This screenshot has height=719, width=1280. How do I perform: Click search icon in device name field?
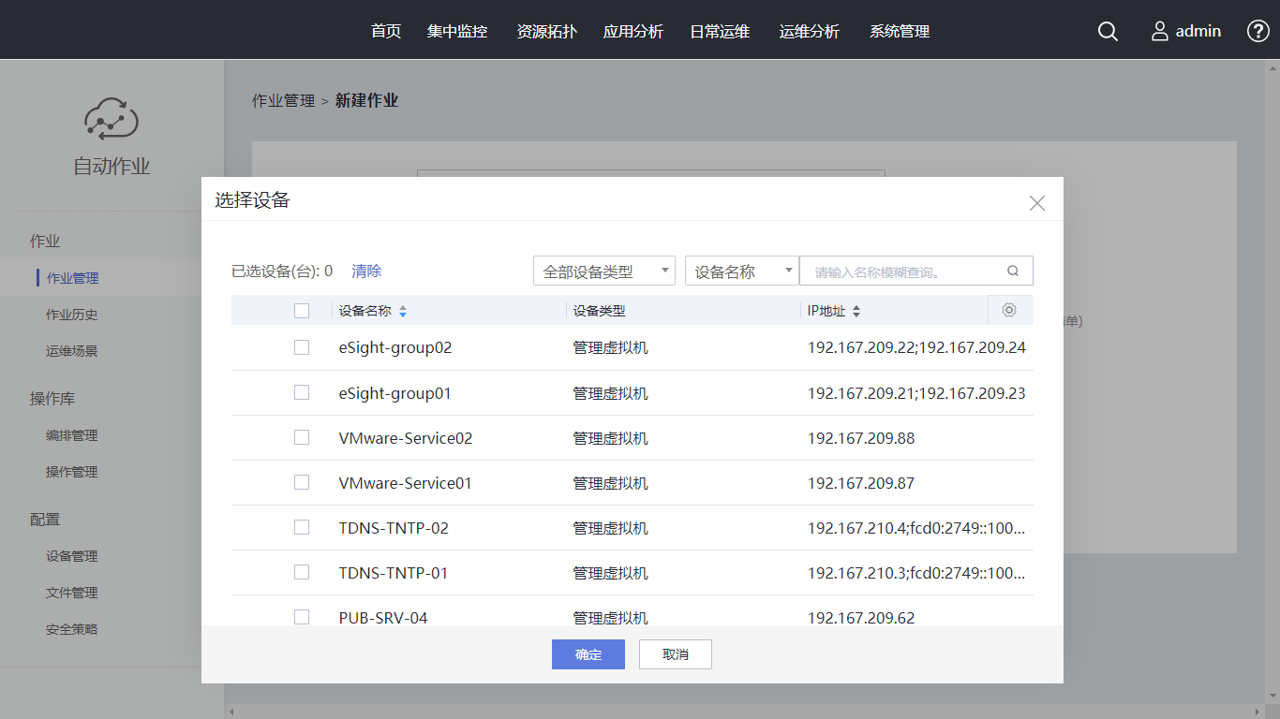pyautogui.click(x=1013, y=271)
